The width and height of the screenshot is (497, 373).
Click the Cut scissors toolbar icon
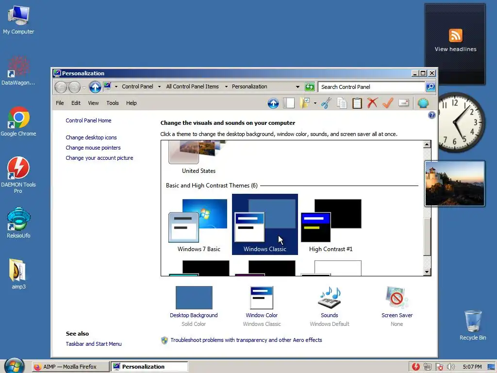tap(326, 103)
